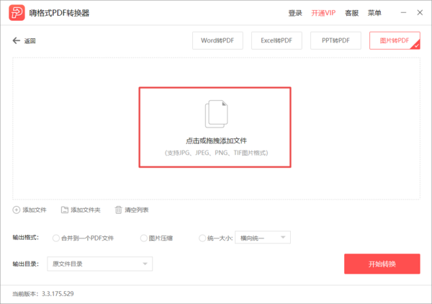432x304 pixels.
Task: Click the 点击或拖拽添加文件 drop area
Action: pos(215,140)
